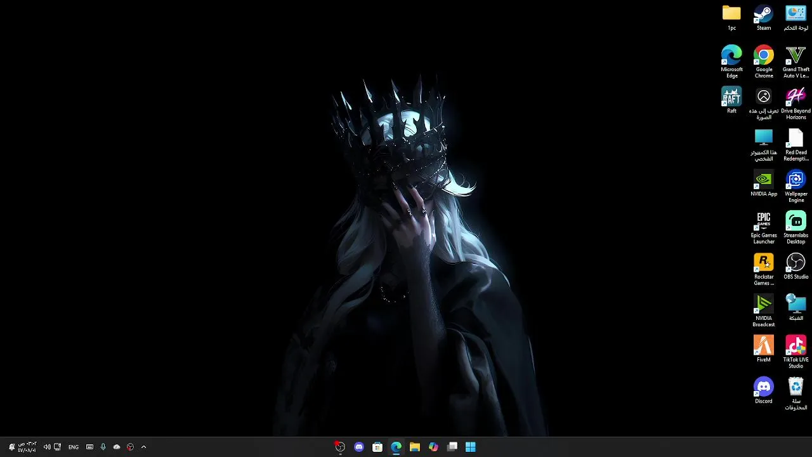
Task: Open the Network desktop icon
Action: pyautogui.click(x=796, y=307)
